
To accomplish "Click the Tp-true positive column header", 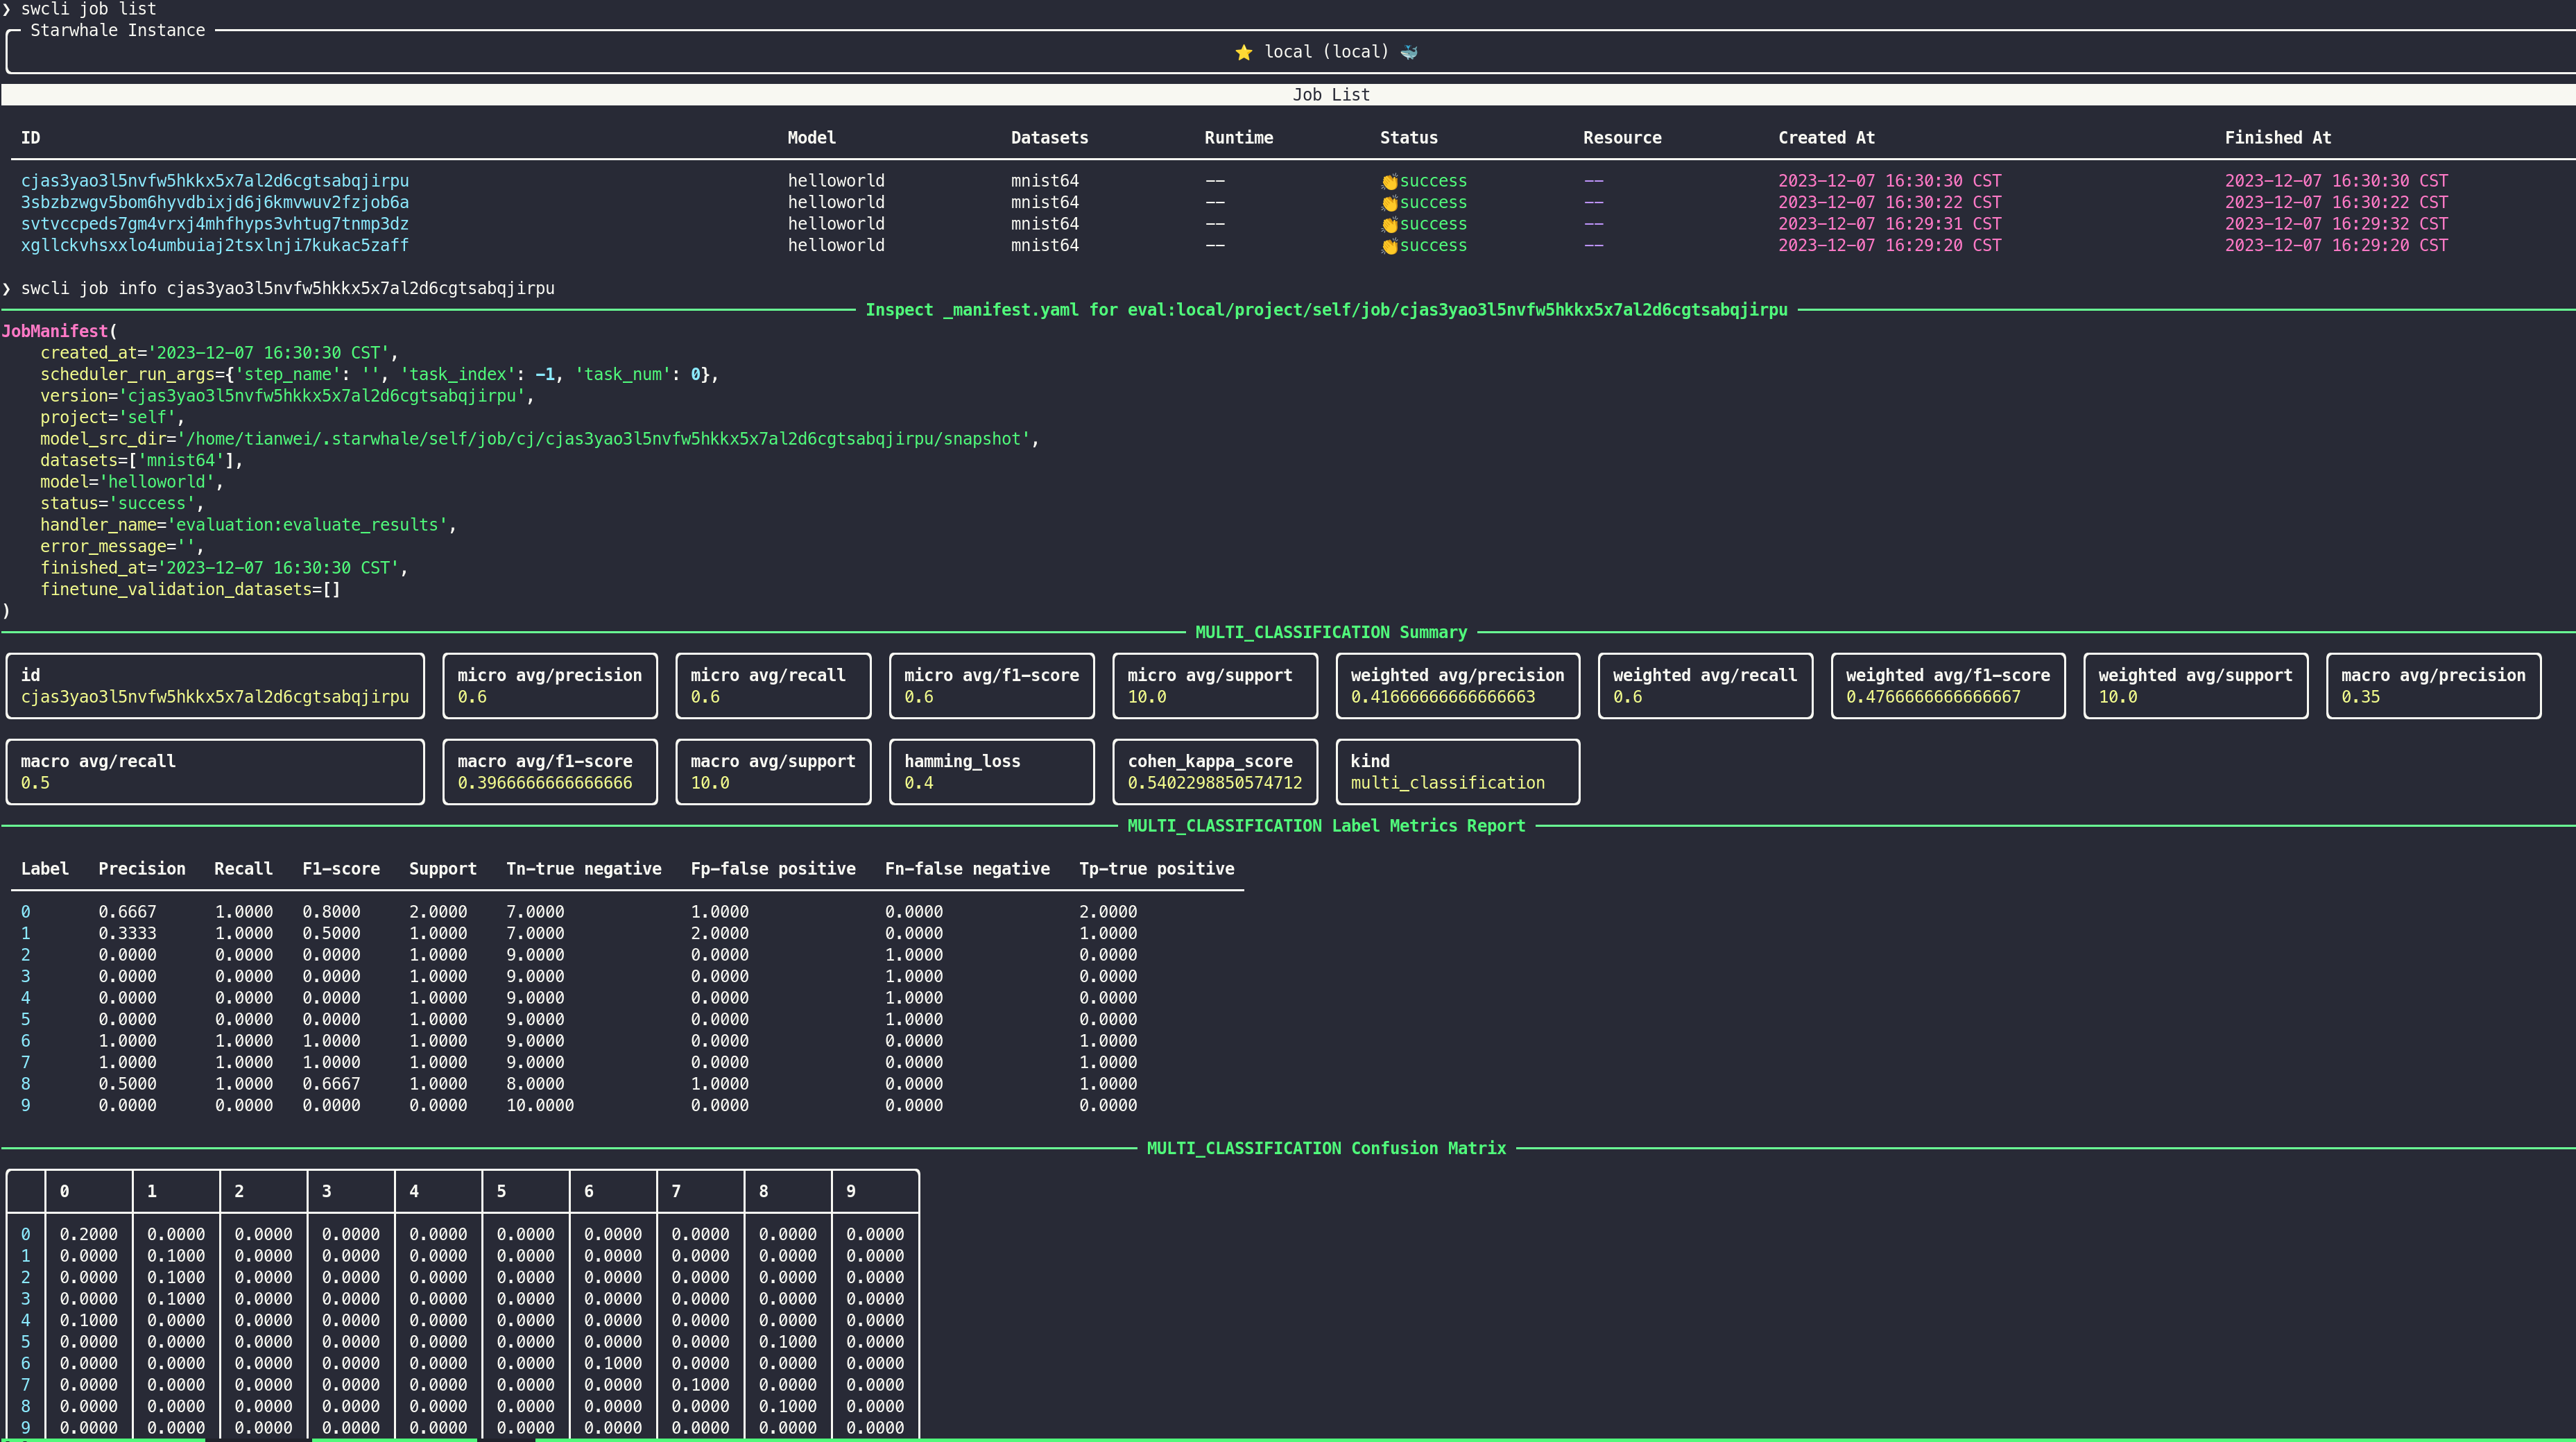I will pyautogui.click(x=1156, y=869).
